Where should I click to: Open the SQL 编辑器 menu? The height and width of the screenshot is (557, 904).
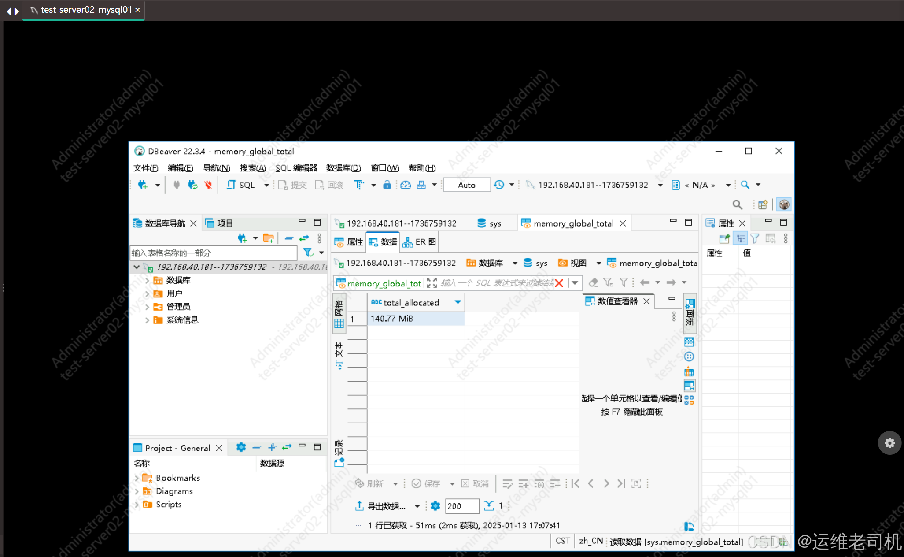(296, 168)
